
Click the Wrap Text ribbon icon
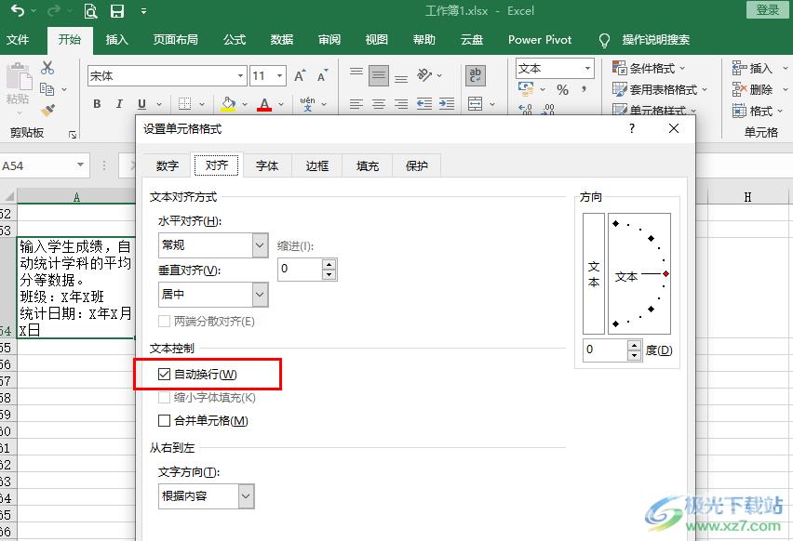coord(475,76)
